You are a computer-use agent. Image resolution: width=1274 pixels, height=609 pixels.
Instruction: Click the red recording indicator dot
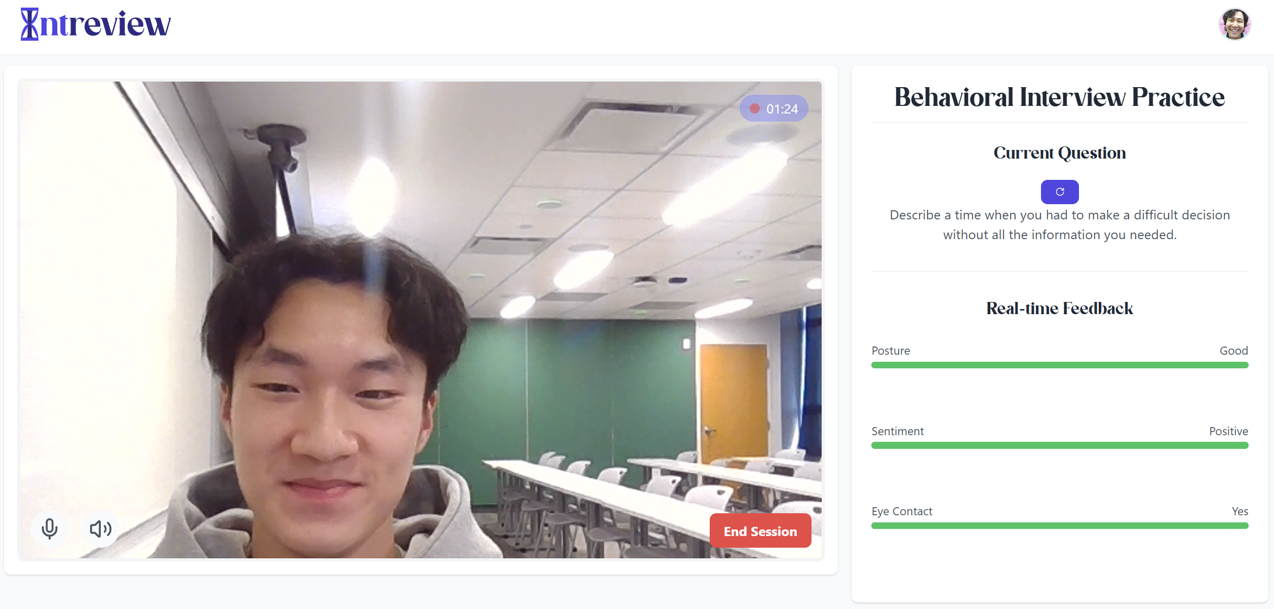[x=755, y=108]
